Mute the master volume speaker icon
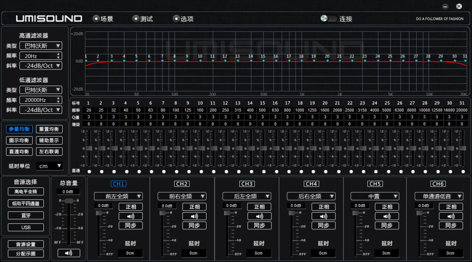Viewport: 472px width, 262px height. tap(69, 253)
